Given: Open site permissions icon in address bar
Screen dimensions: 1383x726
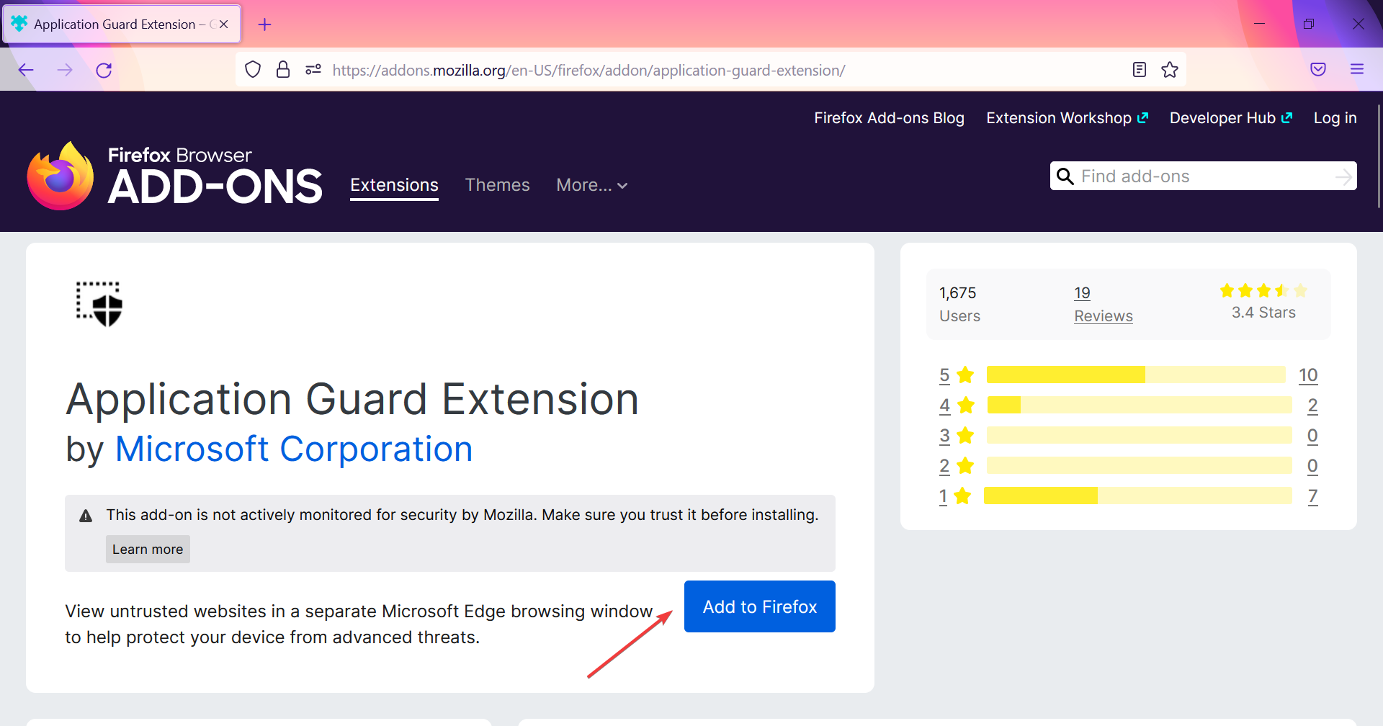Looking at the screenshot, I should click(313, 70).
